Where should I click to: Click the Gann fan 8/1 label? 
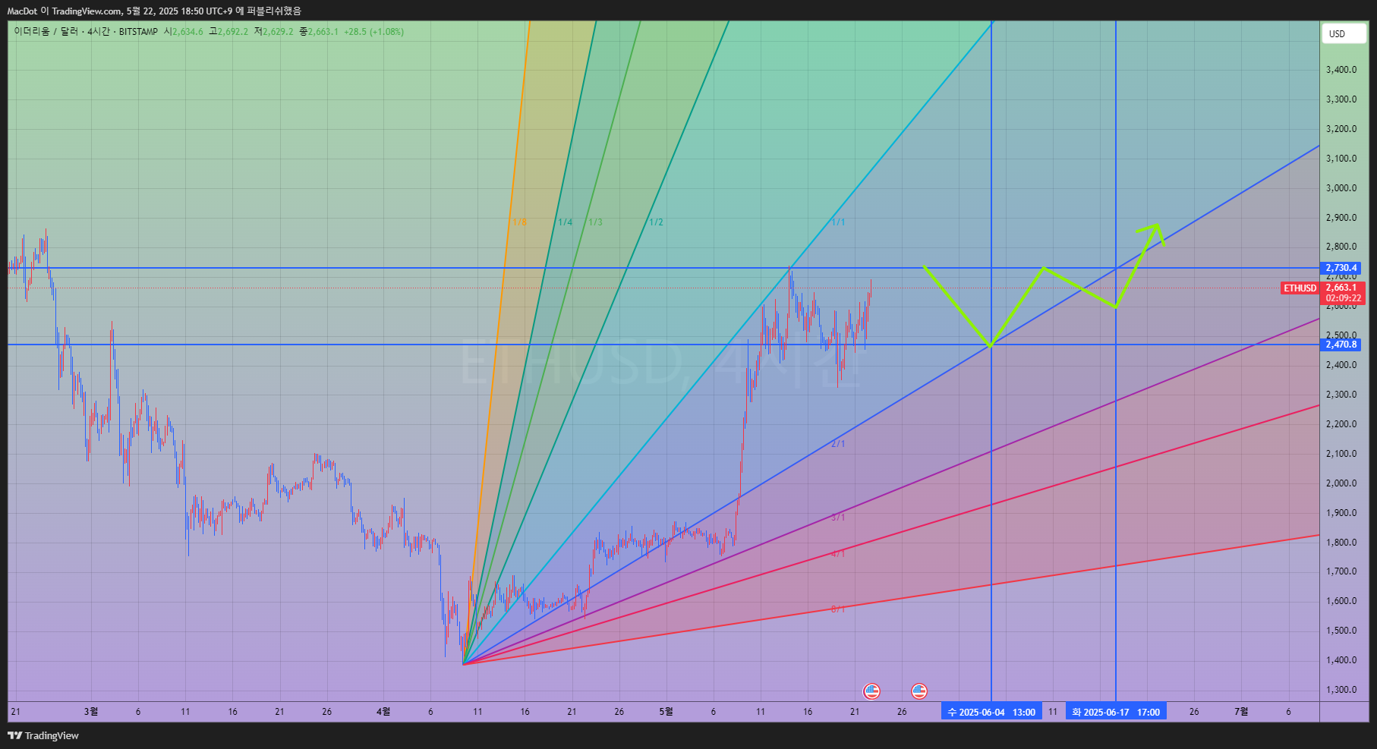pos(838,609)
